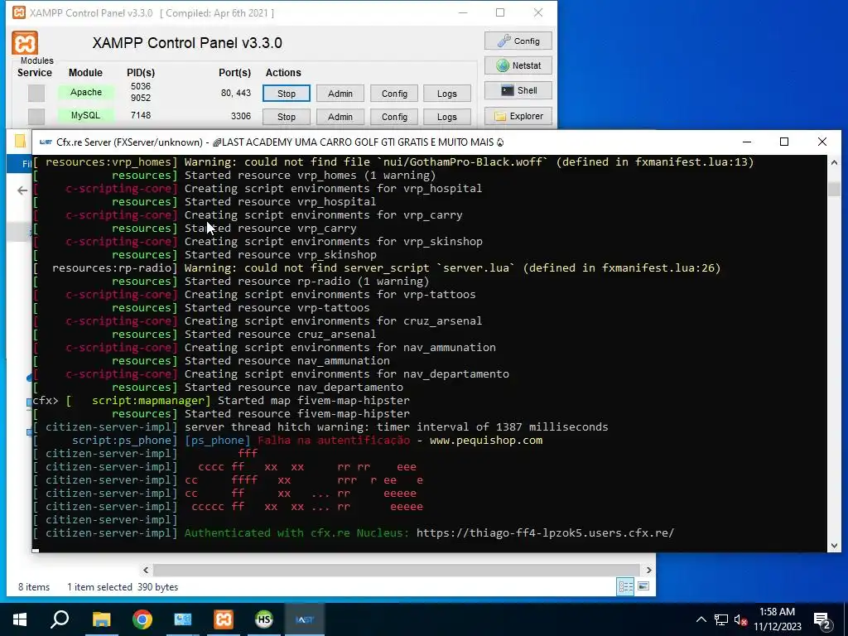Viewport: 848px width, 636px height.
Task: Open notification center icon
Action: tap(822, 620)
